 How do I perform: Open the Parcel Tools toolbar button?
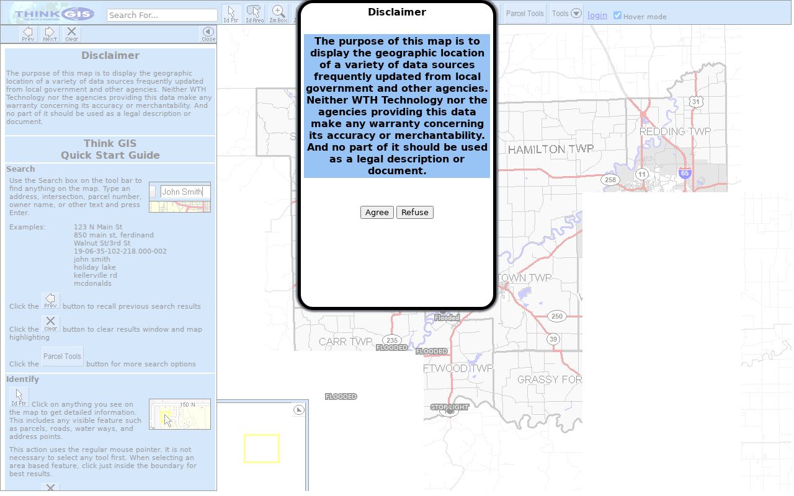pos(525,14)
